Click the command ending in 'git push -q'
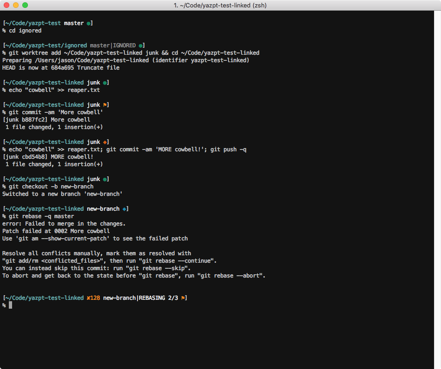The height and width of the screenshot is (369, 441). pos(127,149)
